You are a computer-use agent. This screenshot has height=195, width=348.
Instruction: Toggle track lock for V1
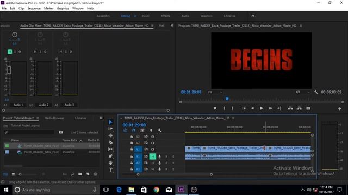[132, 149]
